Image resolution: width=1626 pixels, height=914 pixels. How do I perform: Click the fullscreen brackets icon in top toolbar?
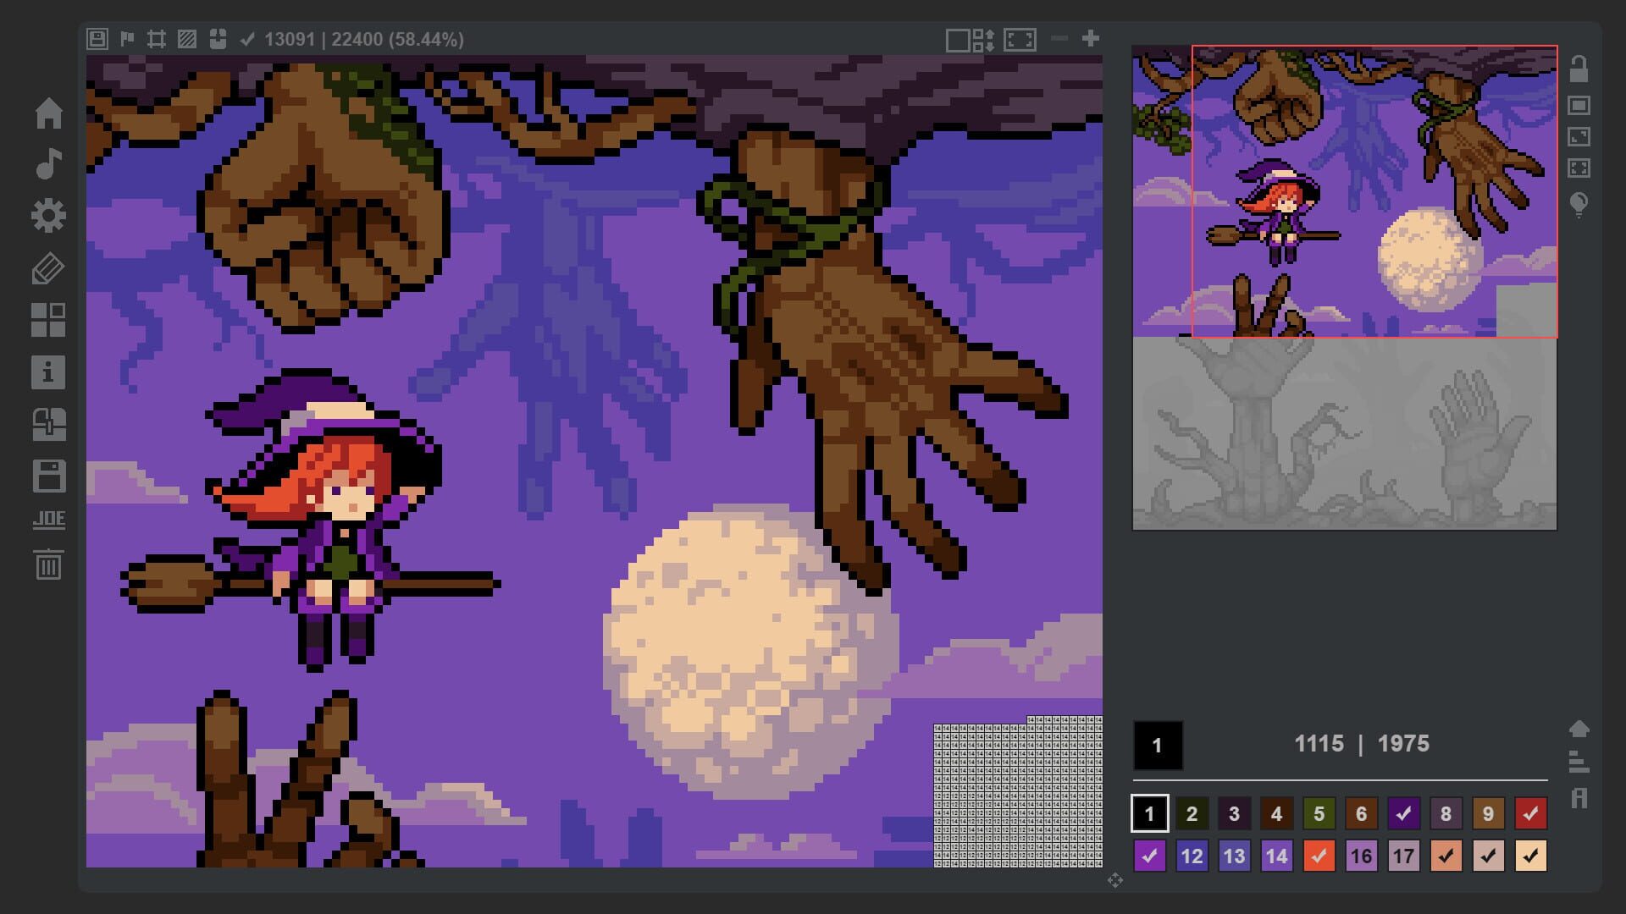(1020, 40)
